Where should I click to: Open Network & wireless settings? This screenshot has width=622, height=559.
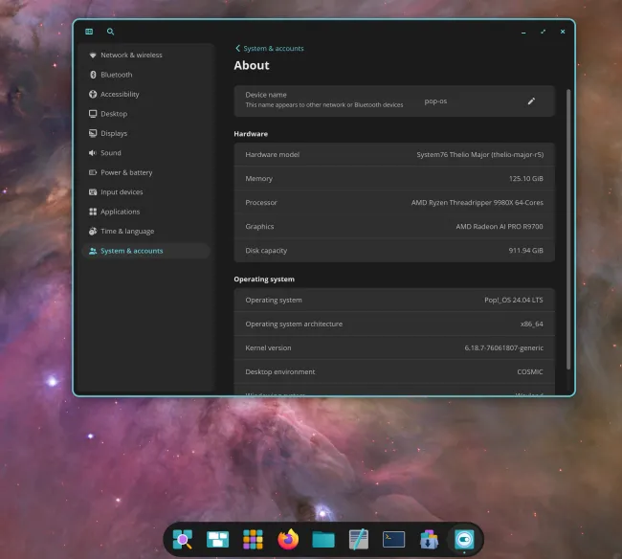pyautogui.click(x=146, y=56)
